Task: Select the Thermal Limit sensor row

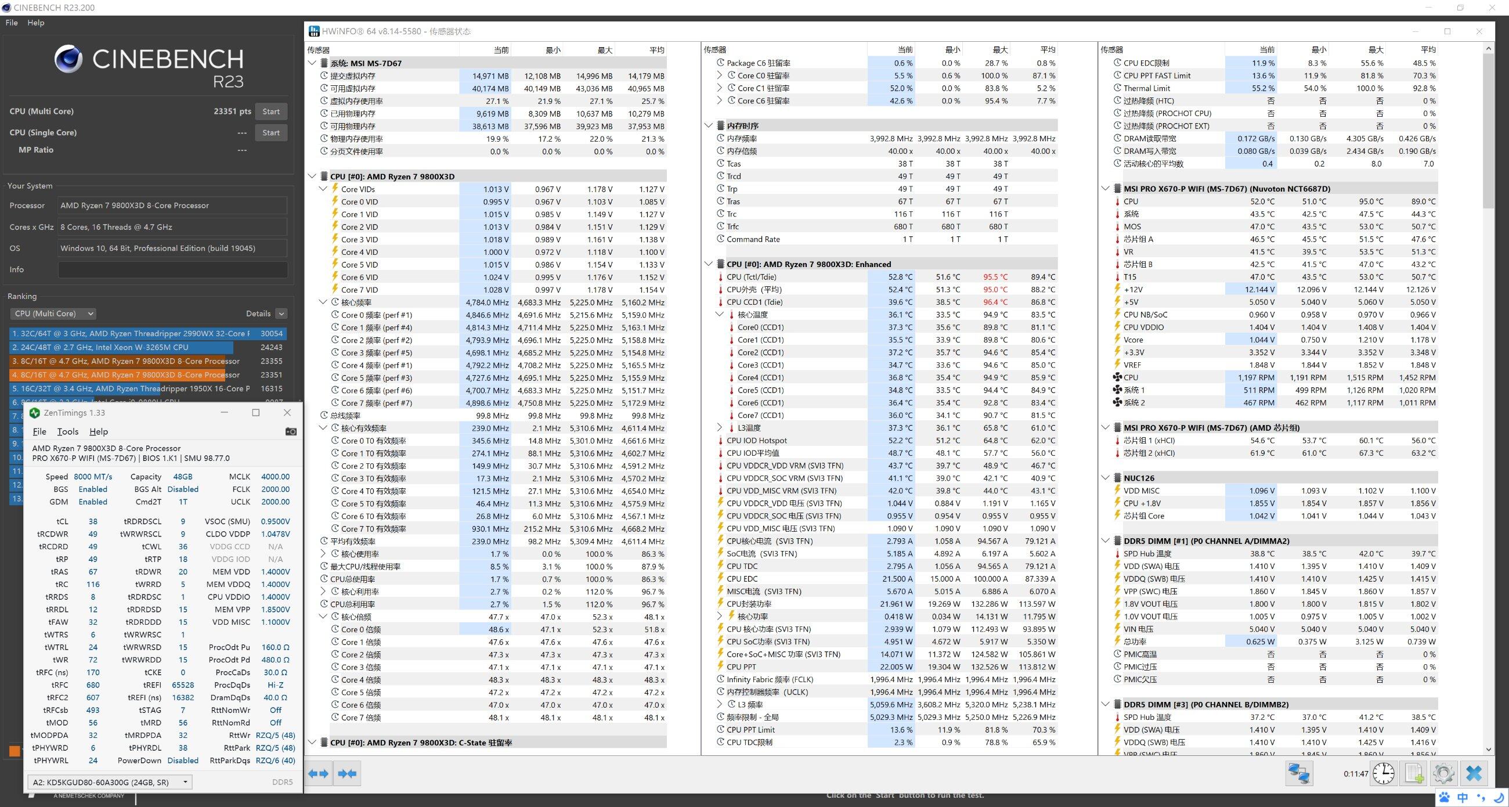Action: point(1275,88)
